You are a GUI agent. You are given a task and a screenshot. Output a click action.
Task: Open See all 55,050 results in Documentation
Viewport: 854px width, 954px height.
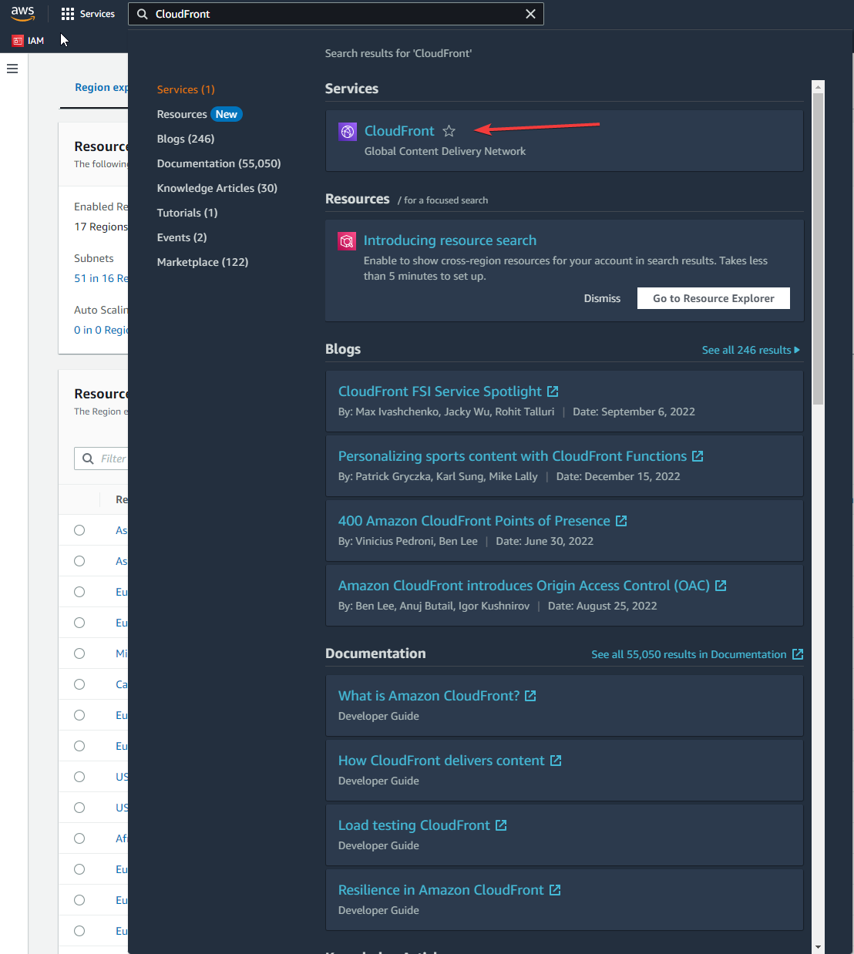689,654
